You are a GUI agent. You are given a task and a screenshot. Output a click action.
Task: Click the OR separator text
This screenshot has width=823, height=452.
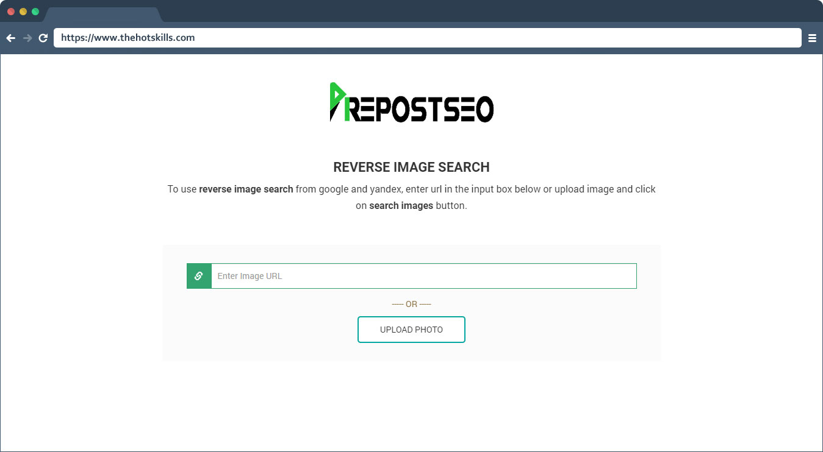click(x=411, y=304)
